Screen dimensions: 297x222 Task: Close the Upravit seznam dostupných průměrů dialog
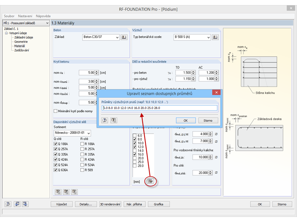pyautogui.click(x=216, y=92)
